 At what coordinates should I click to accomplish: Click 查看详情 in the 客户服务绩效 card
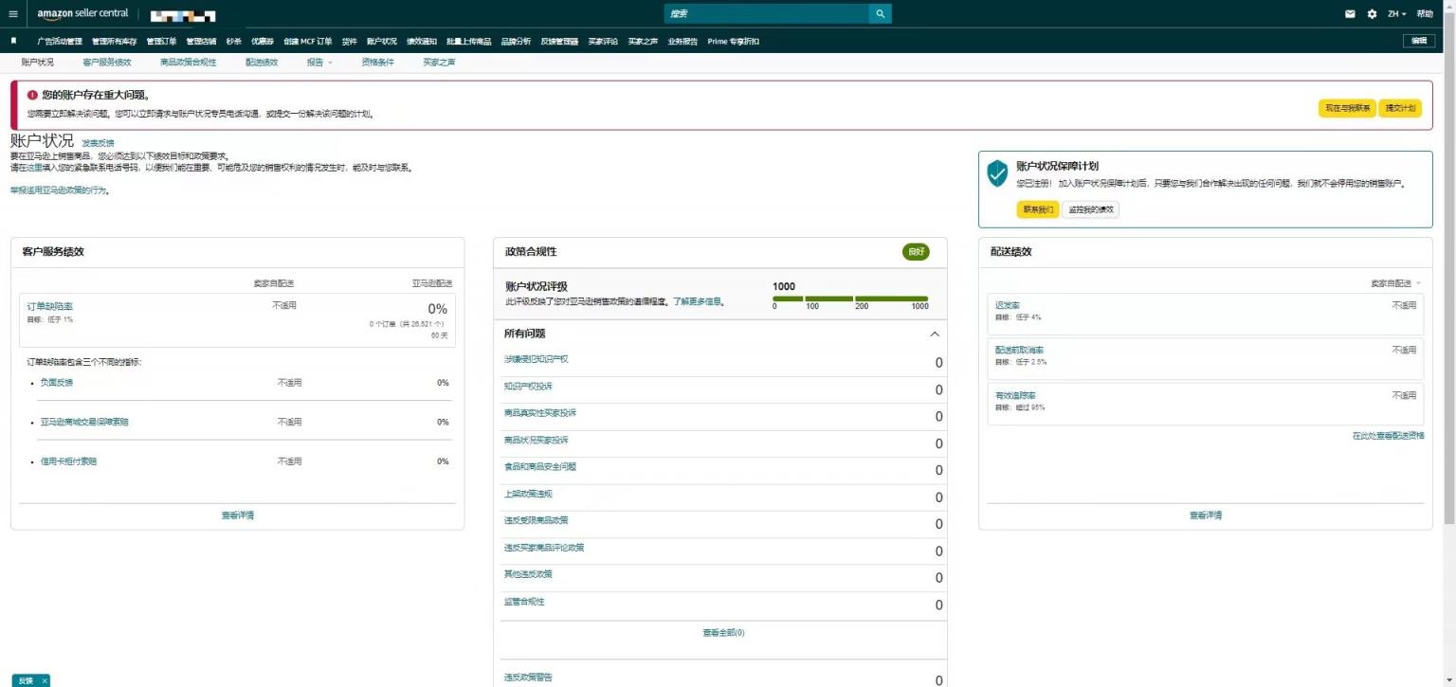click(238, 515)
